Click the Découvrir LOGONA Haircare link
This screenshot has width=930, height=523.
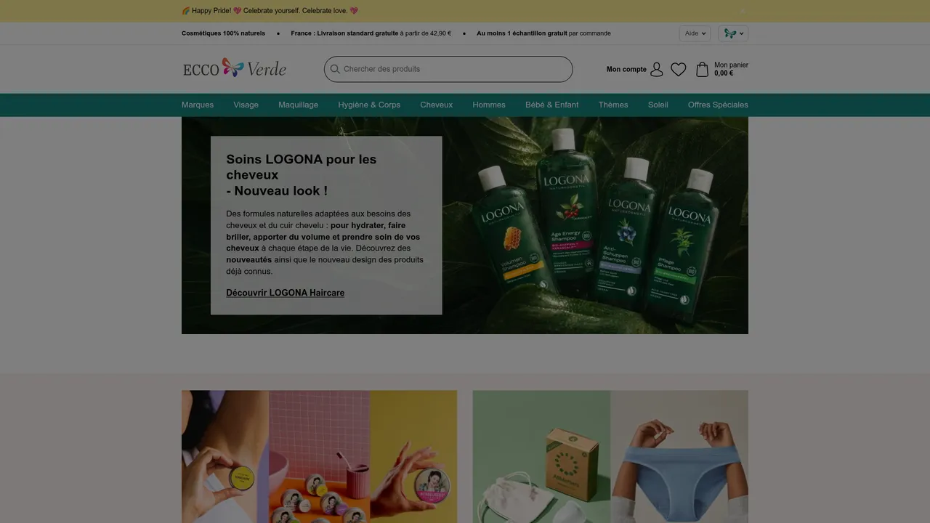click(x=285, y=293)
